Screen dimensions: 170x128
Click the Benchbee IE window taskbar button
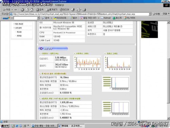tap(71, 126)
